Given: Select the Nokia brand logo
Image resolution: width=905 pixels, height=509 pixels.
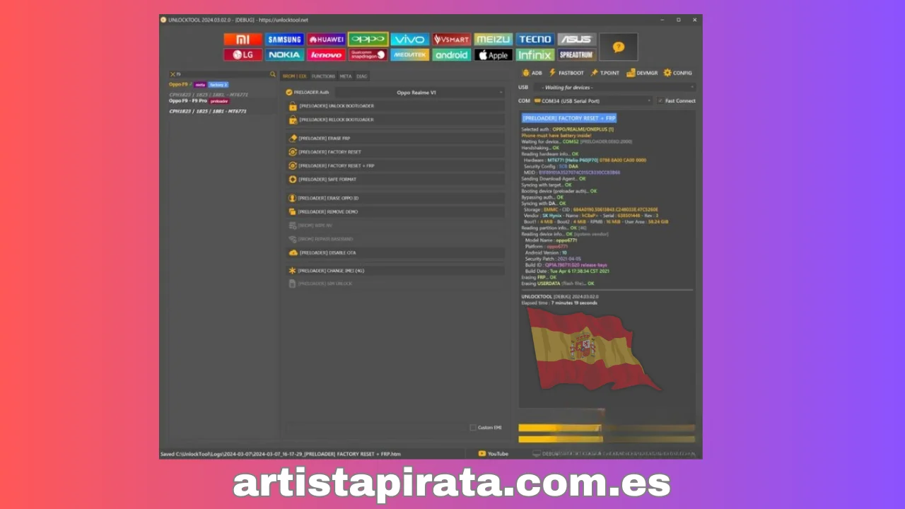Looking at the screenshot, I should coord(284,54).
